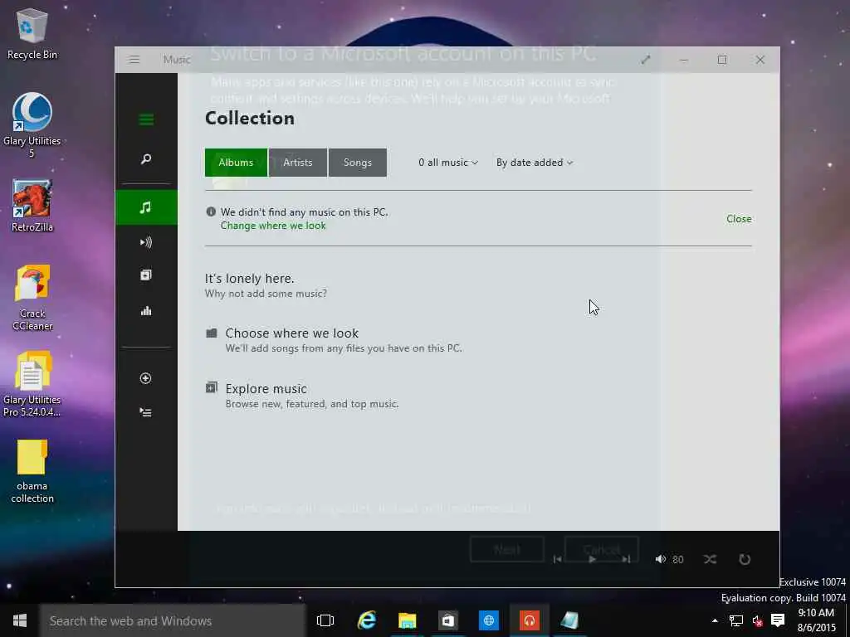Screen dimensions: 850x637
Task: Select the Glary Utilities 5 desktop shortcut
Action: [x=32, y=125]
